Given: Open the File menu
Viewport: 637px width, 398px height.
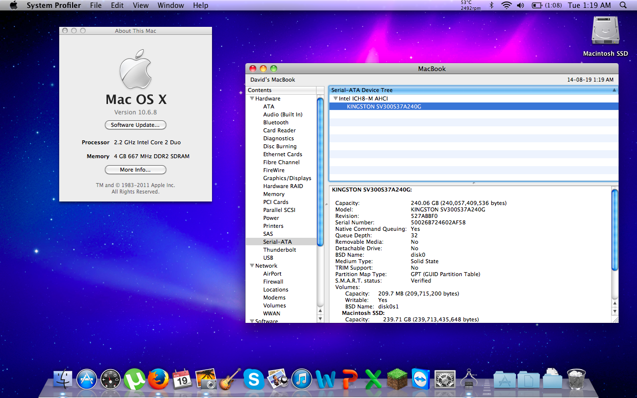Looking at the screenshot, I should [96, 5].
